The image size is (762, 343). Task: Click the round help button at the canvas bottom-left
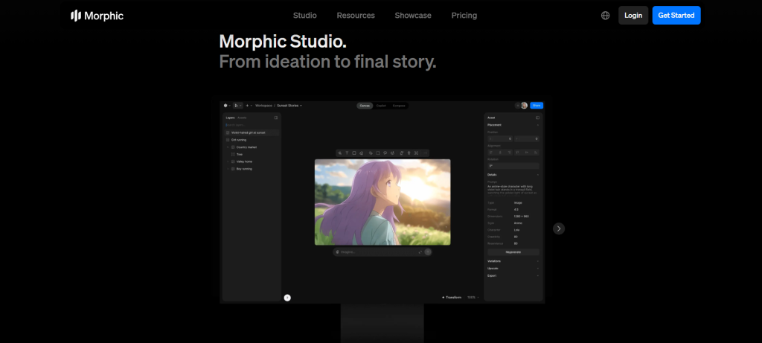pos(287,298)
